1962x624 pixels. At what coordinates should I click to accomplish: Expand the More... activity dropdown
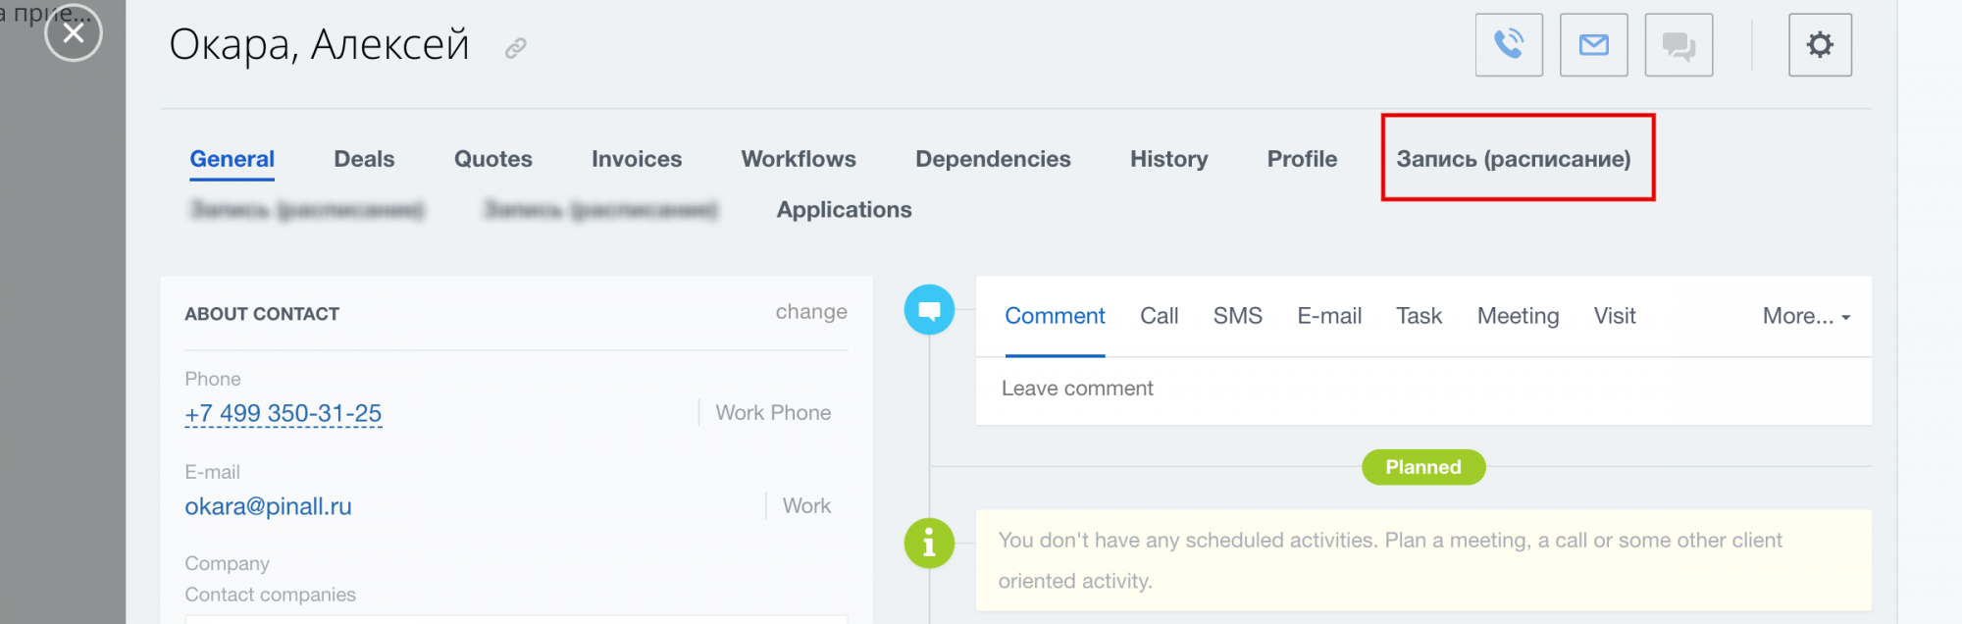click(x=1805, y=316)
